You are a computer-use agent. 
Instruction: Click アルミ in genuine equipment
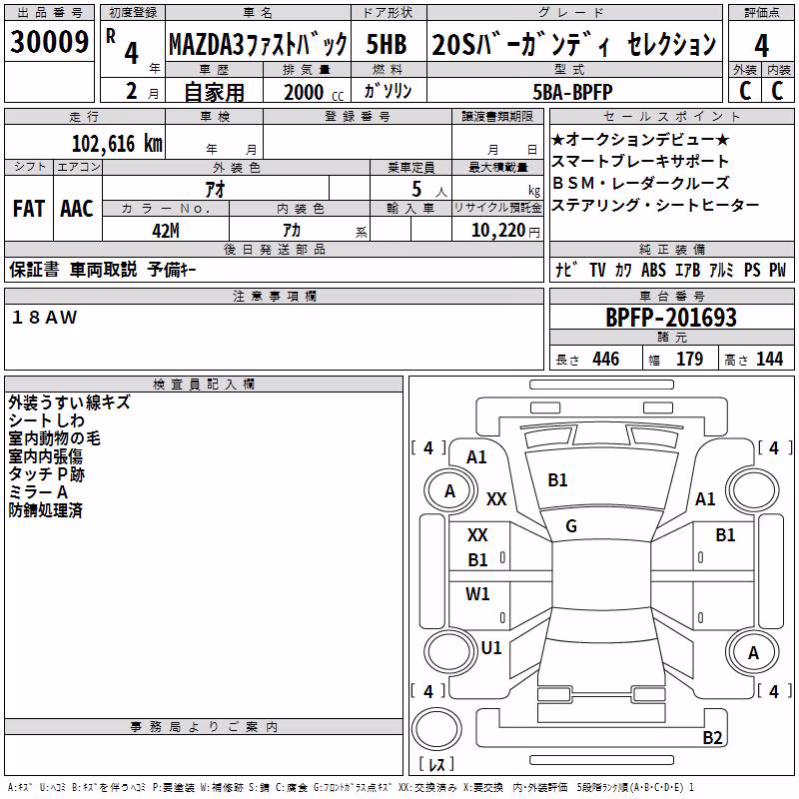[x=721, y=270]
